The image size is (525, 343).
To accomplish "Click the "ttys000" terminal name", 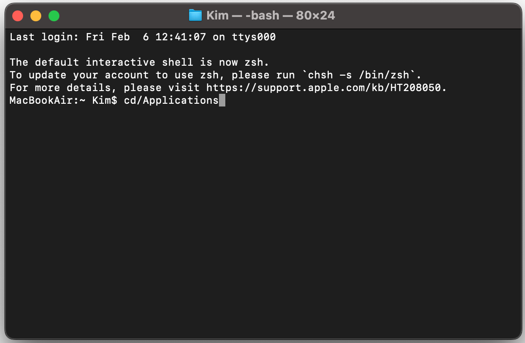I will tap(253, 37).
